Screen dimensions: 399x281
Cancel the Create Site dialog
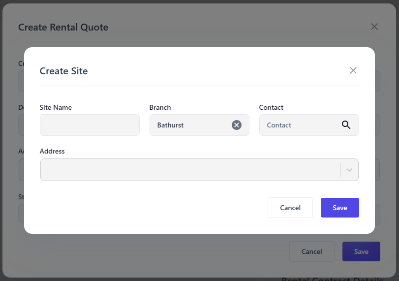pos(290,208)
